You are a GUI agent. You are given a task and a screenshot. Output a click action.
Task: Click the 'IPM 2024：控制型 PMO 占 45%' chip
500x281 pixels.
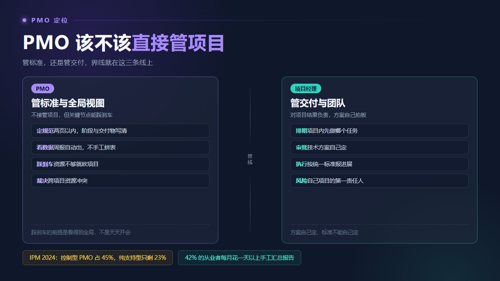click(x=97, y=258)
